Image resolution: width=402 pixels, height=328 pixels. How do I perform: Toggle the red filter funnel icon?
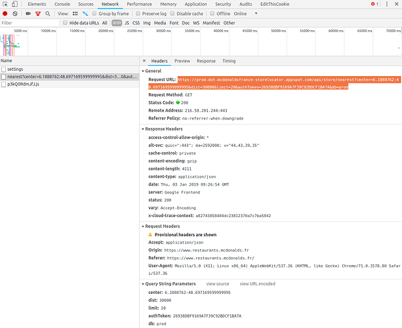38,14
